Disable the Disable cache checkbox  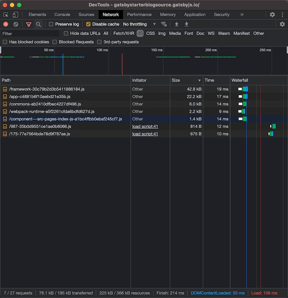point(88,24)
